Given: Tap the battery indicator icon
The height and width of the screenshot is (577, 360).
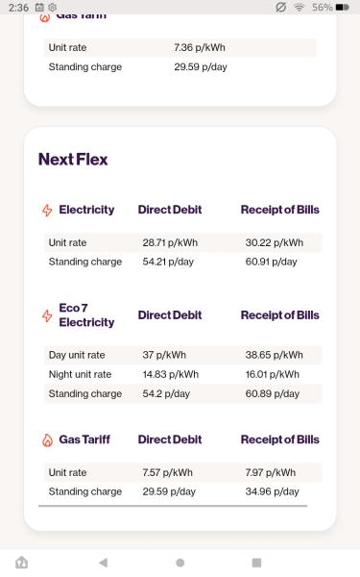Looking at the screenshot, I should 343,7.
